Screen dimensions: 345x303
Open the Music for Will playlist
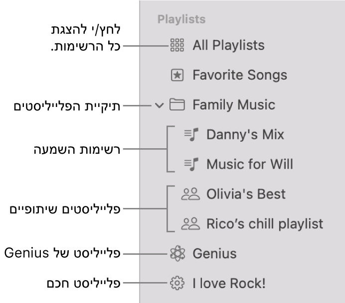[249, 164]
